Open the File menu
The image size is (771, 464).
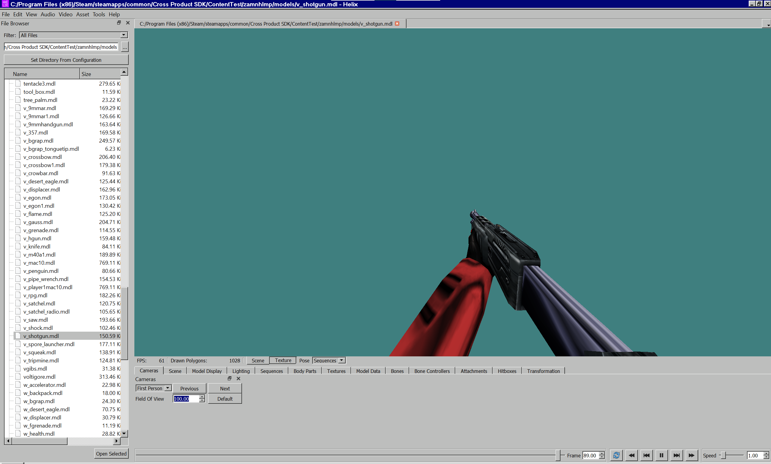[6, 14]
